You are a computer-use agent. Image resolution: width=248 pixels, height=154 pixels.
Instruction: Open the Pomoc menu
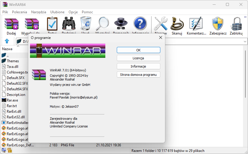87,12
